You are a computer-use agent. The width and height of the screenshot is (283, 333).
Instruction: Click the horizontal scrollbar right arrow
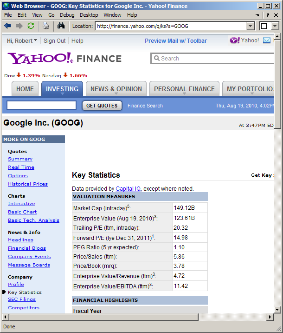[x=269, y=317]
